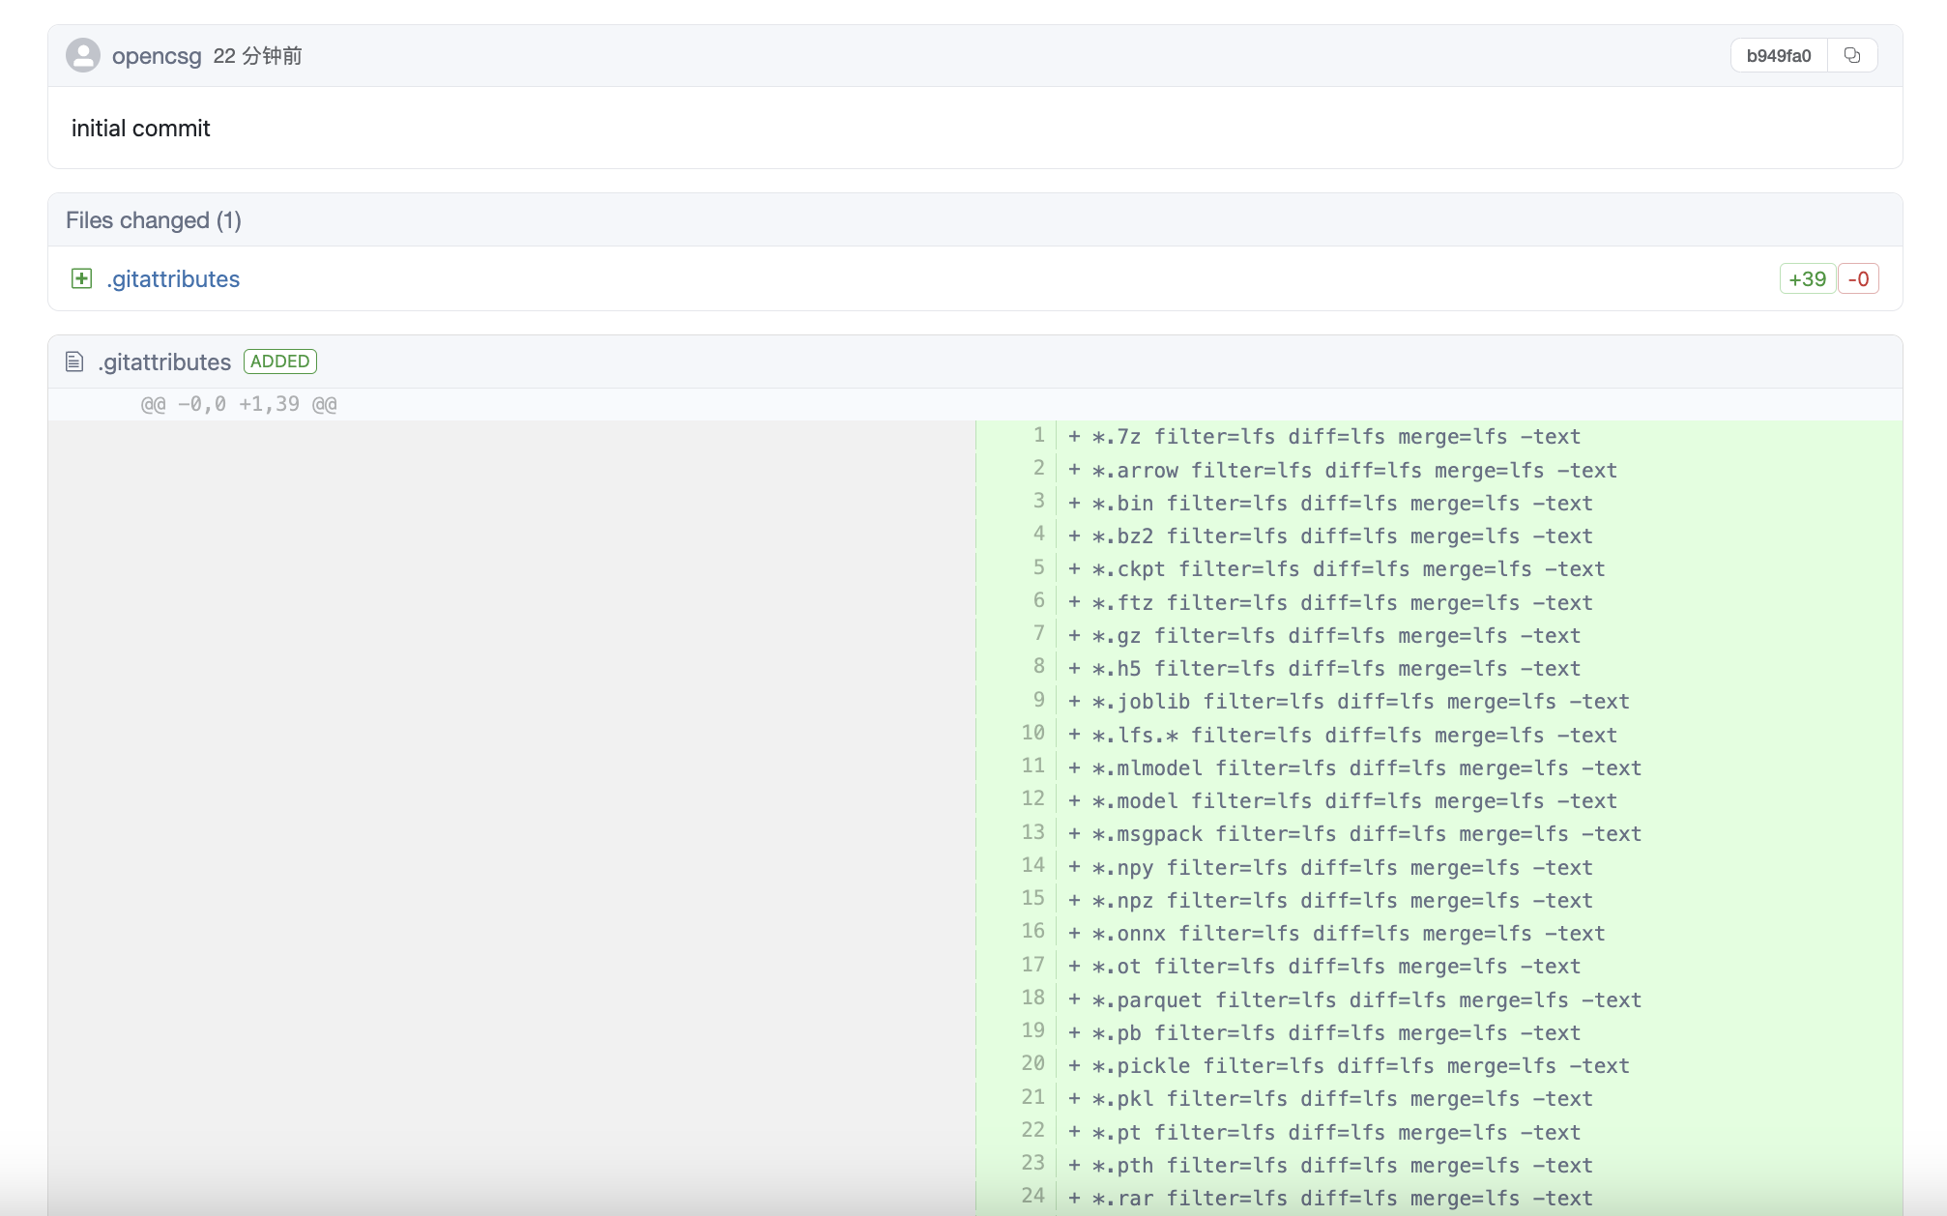The width and height of the screenshot is (1947, 1216).
Task: Click the 22 分钟前 timestamp
Action: click(257, 56)
